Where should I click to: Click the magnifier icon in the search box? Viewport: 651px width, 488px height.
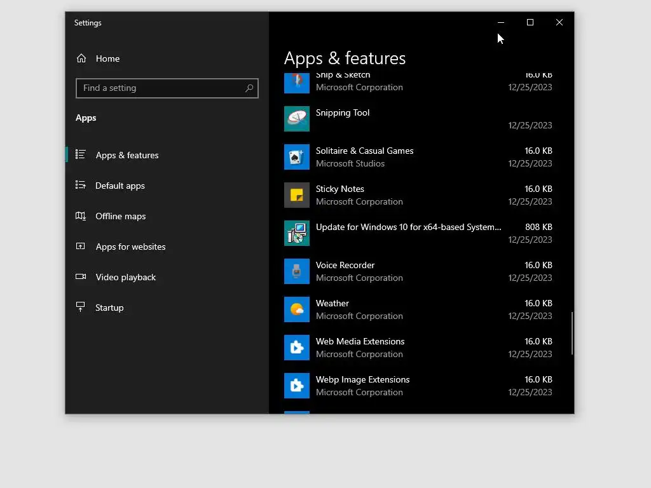pyautogui.click(x=249, y=88)
